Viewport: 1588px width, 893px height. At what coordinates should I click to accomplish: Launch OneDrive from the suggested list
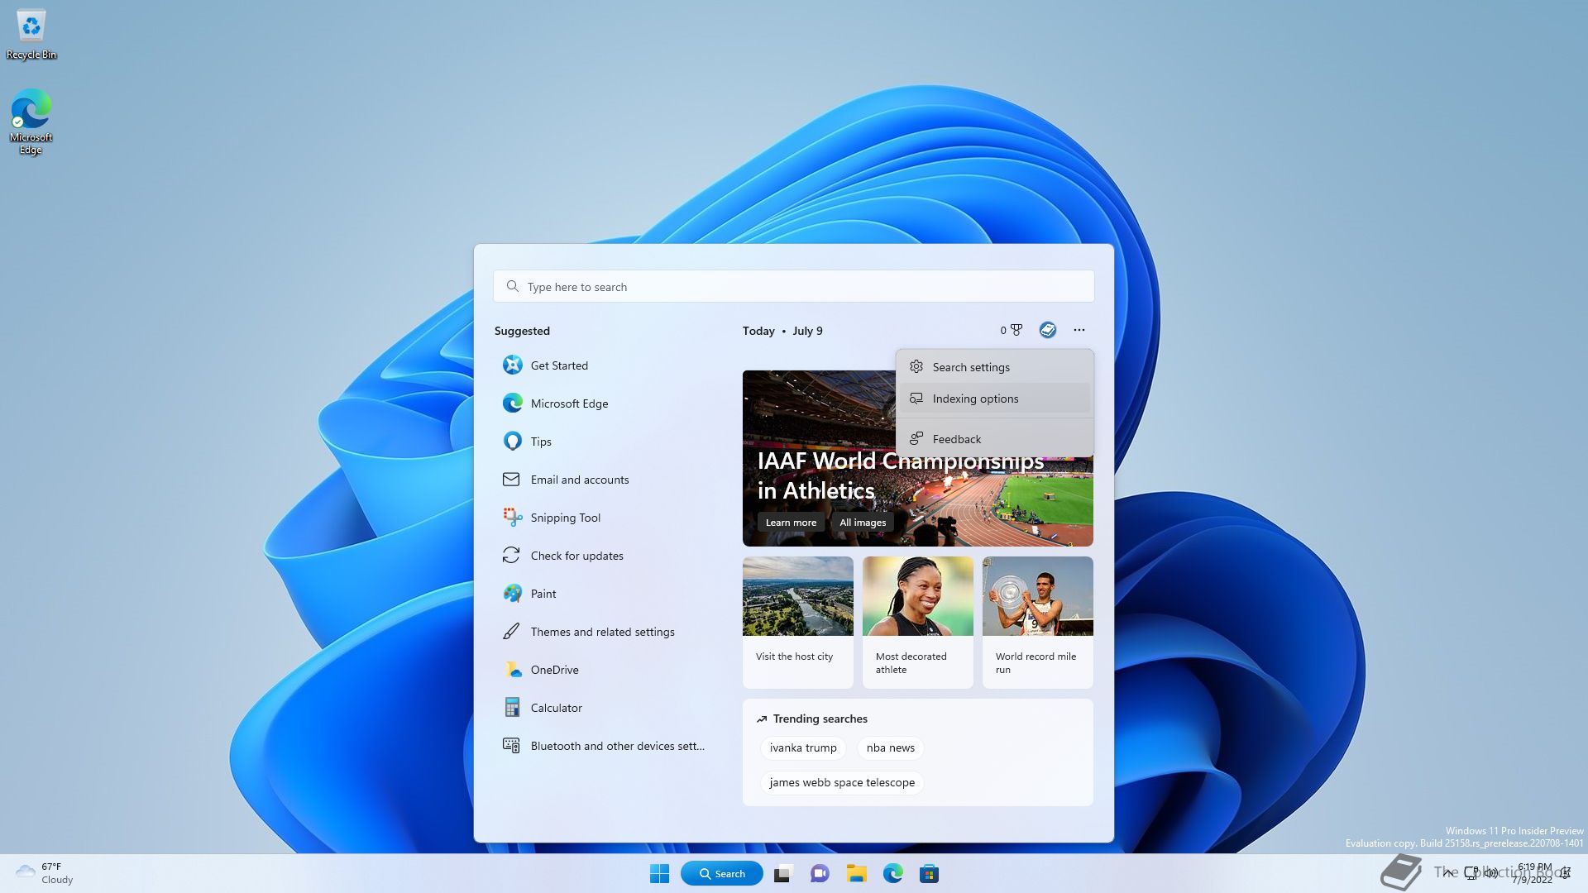coord(604,670)
